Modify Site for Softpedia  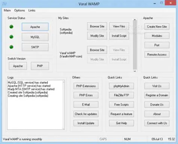[97, 36]
